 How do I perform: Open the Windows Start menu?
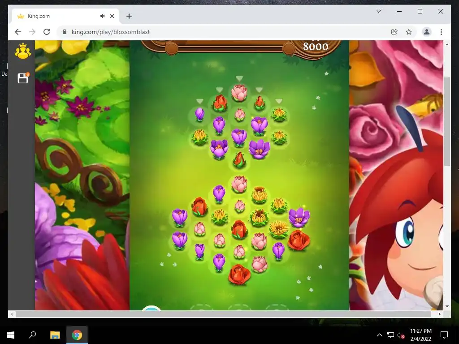click(11, 335)
